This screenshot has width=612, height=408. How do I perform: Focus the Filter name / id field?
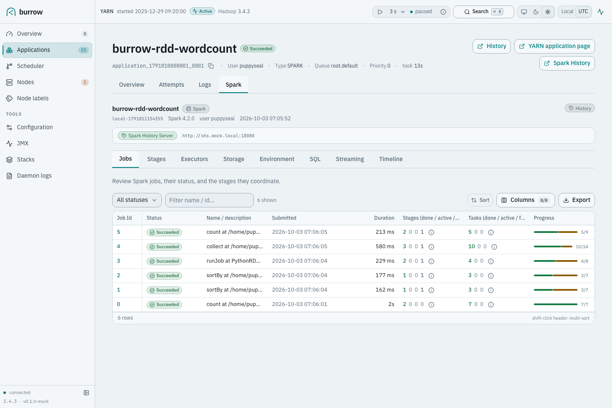click(210, 200)
